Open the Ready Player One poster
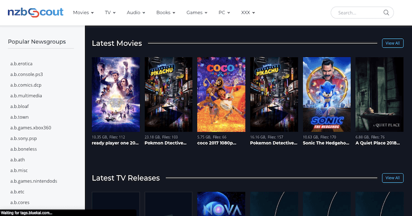 [x=115, y=94]
